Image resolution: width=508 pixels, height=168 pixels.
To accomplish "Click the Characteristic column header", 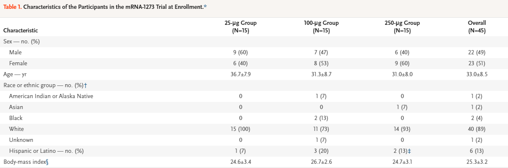I will (x=21, y=31).
